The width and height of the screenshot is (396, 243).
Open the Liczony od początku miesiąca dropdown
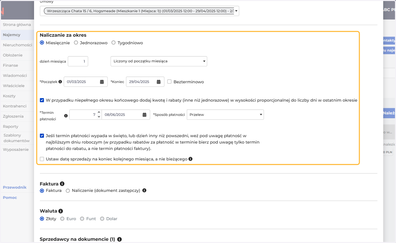(x=159, y=61)
